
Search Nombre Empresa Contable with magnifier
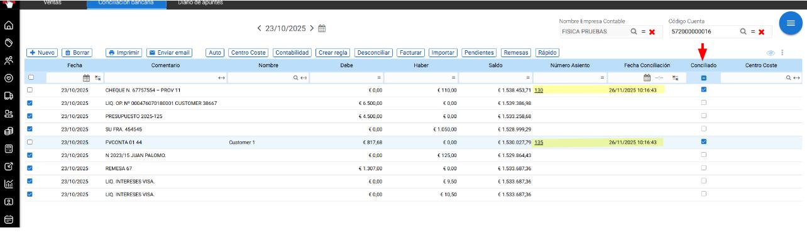(634, 31)
